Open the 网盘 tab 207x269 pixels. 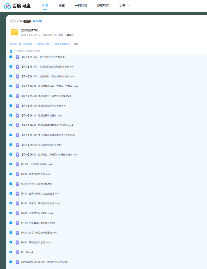(x=45, y=6)
